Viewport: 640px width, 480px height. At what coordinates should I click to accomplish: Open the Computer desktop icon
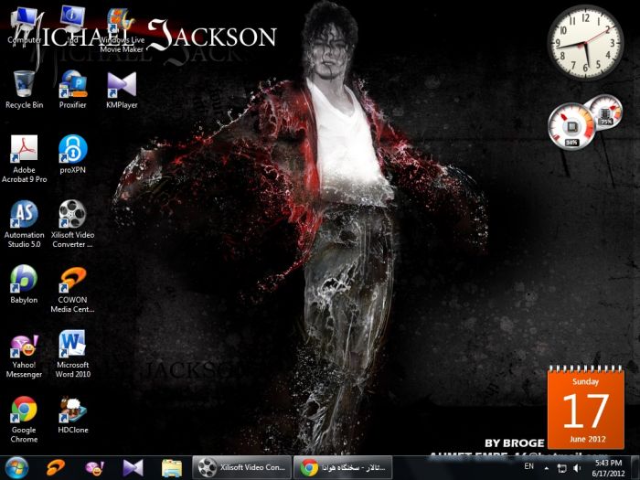pyautogui.click(x=25, y=26)
